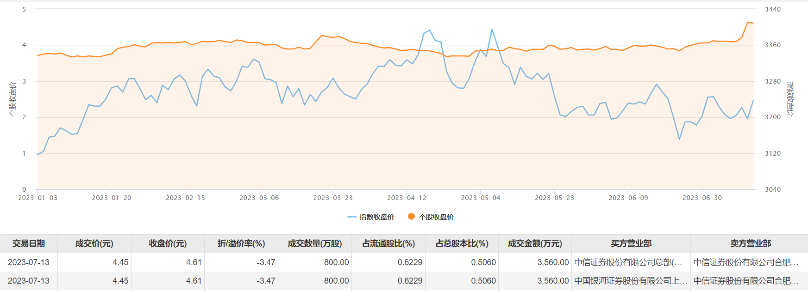This screenshot has height=291, width=808.
Task: Toggle the 个股收盘价 legend series
Action: click(x=431, y=217)
